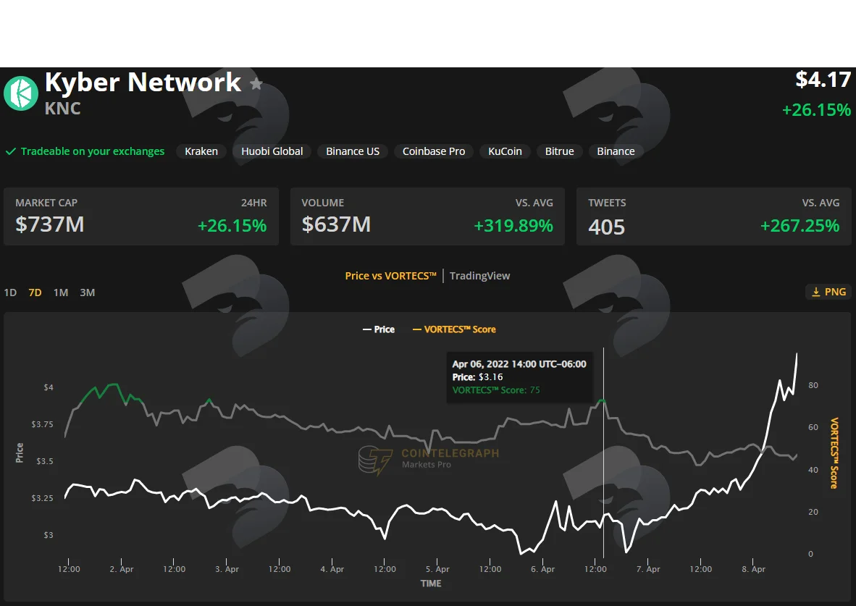The height and width of the screenshot is (606, 856).
Task: Click the chart tooltip dated Apr 06, 2022
Action: point(519,376)
